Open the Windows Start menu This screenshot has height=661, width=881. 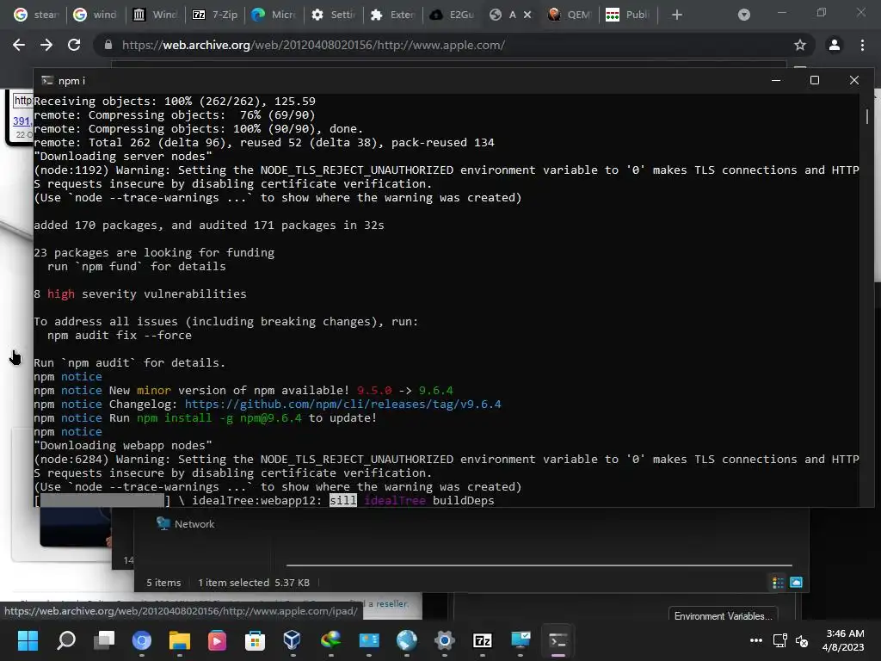[28, 640]
